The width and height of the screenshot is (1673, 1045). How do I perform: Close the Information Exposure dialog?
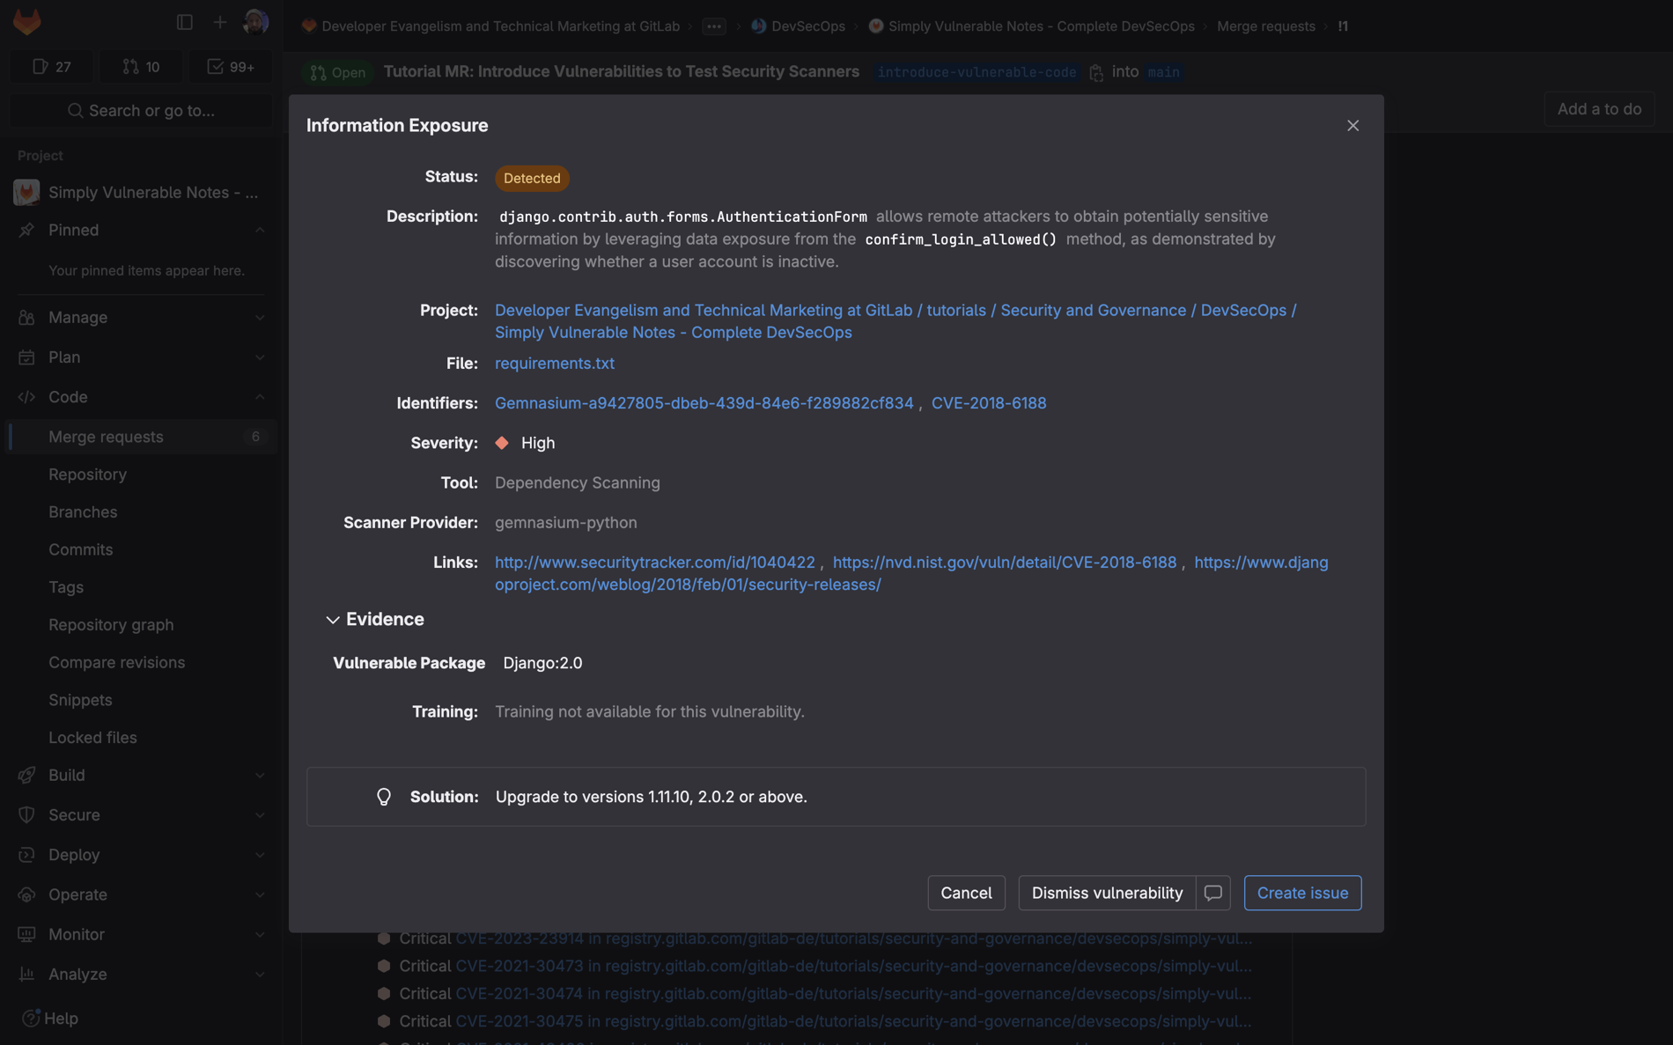click(x=1352, y=126)
